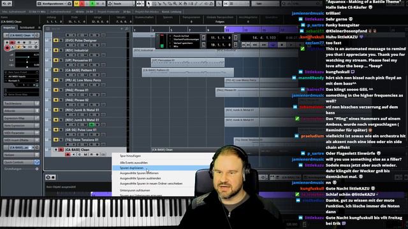The width and height of the screenshot is (408, 229).
Task: Mute the [UP] Percussive 01 track
Action: click(x=55, y=60)
